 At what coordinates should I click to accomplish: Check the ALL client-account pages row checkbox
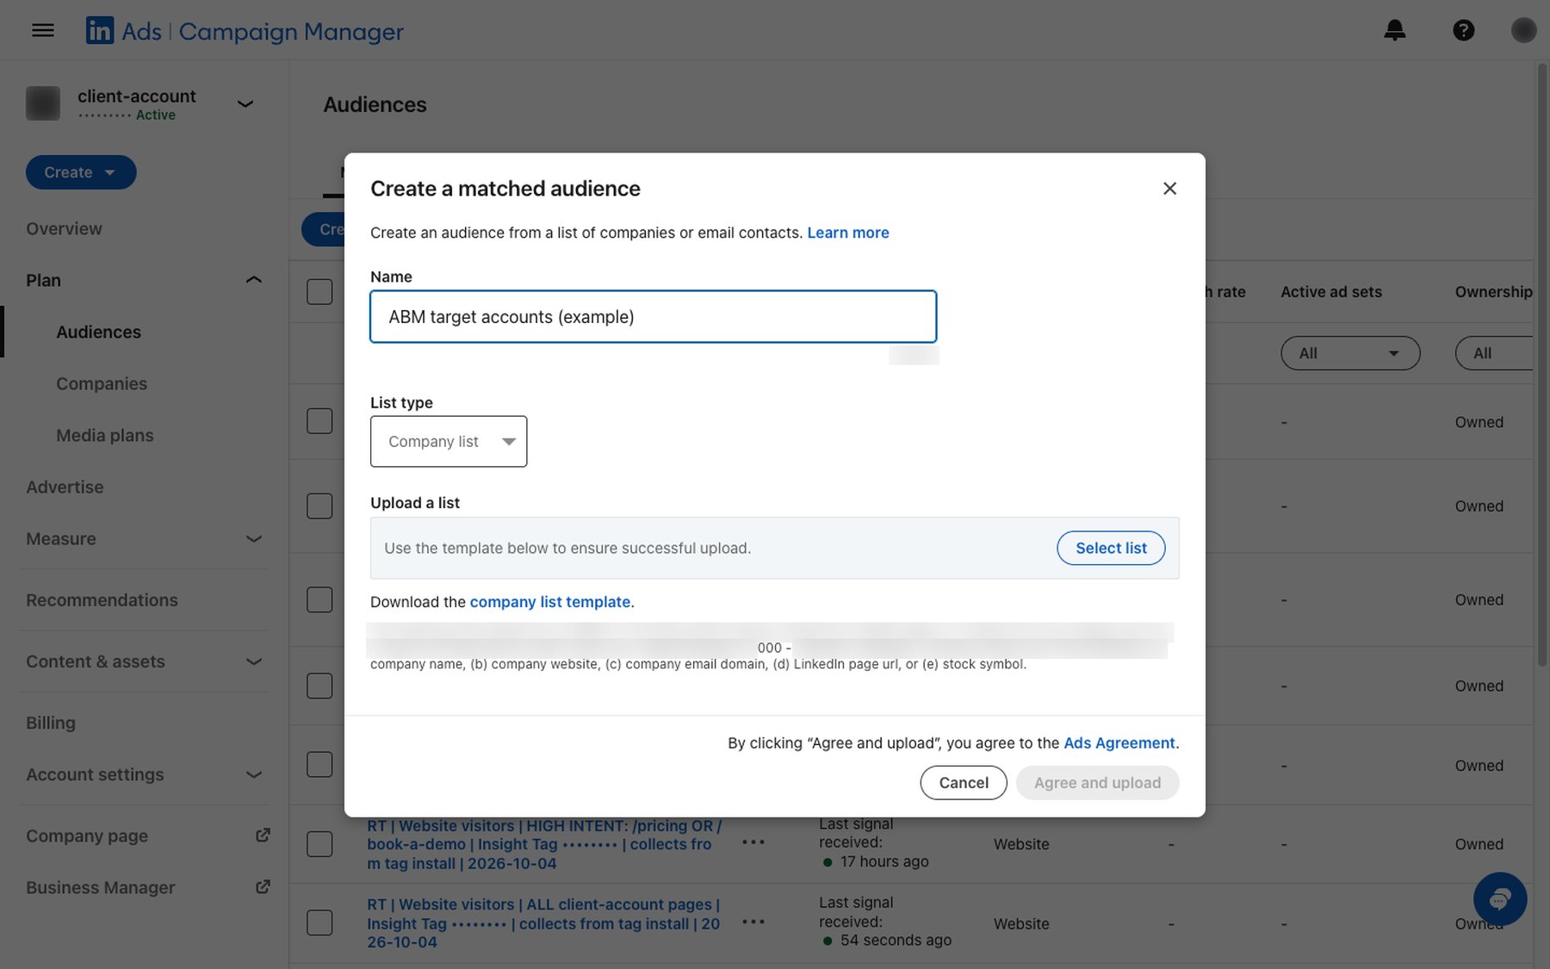[x=319, y=922]
